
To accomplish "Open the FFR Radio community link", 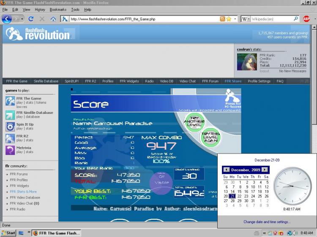I will coord(18,209).
